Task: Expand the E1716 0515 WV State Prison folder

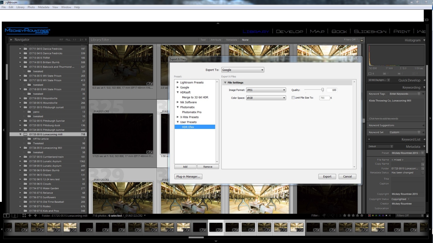Action: 21,76
